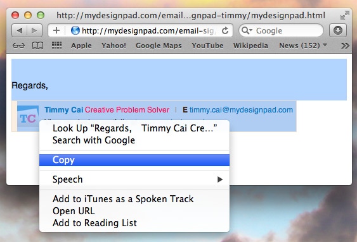The image size is (357, 242).
Task: Open the Yahoo! bookmark
Action: coord(114,45)
